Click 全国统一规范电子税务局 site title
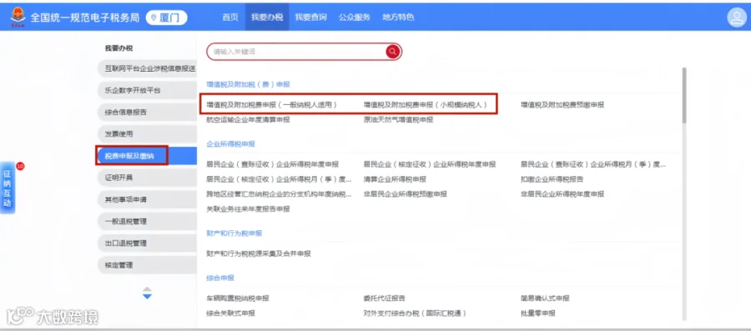Viewport: 751px width, 331px height. point(85,18)
